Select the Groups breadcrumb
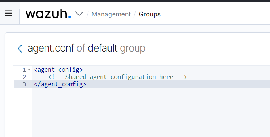 click(x=150, y=14)
